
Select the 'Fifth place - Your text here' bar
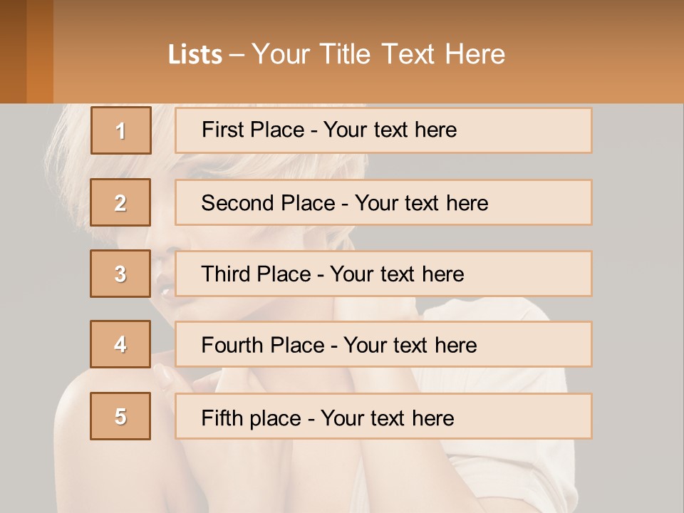point(383,416)
